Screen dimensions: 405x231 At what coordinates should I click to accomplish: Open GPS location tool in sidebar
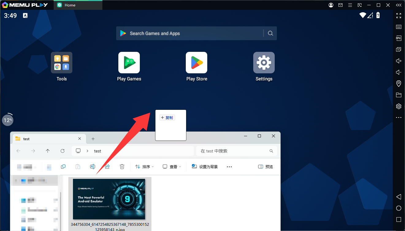399,83
